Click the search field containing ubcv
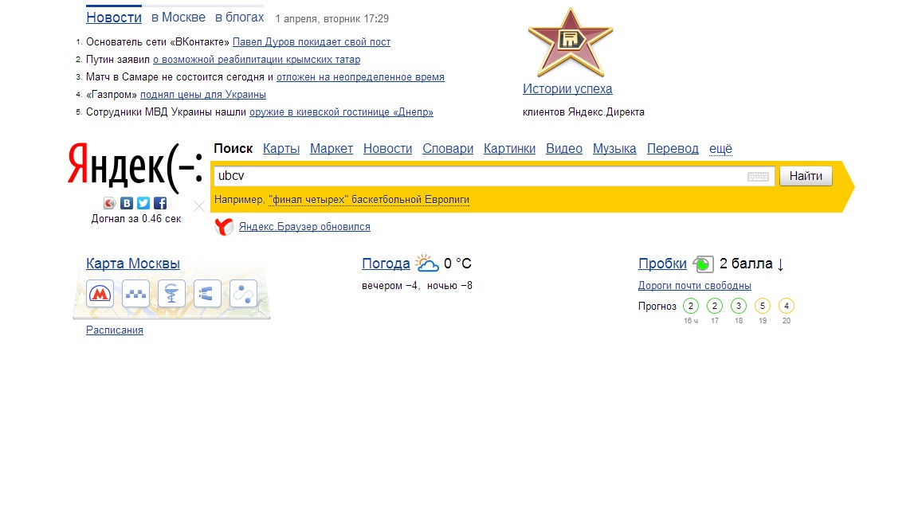 [494, 176]
